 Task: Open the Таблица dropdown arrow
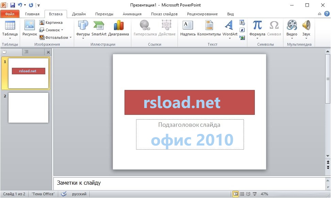pyautogui.click(x=10, y=39)
